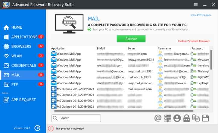Switch to the APPLICATIONS section
The width and height of the screenshot is (218, 133).
(24, 37)
